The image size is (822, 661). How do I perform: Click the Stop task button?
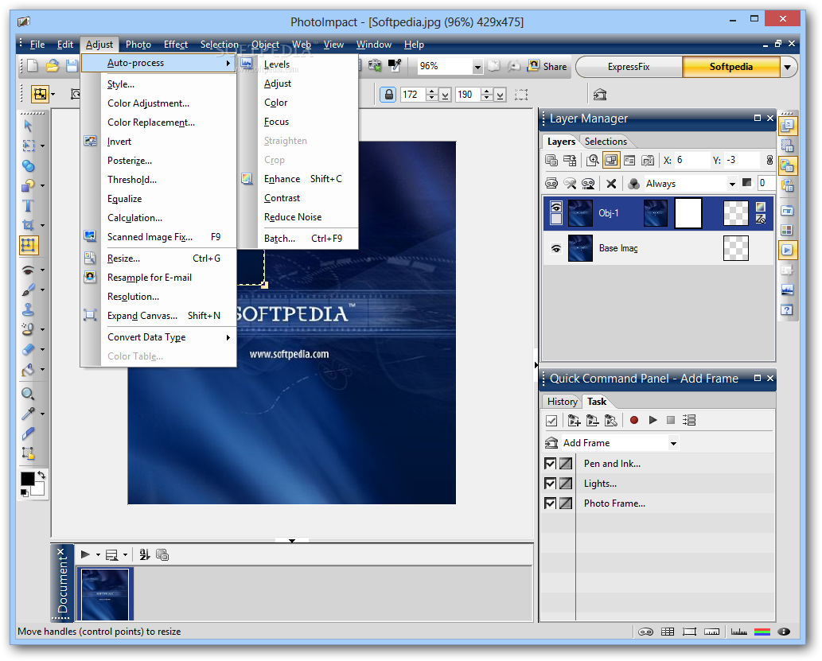[671, 421]
